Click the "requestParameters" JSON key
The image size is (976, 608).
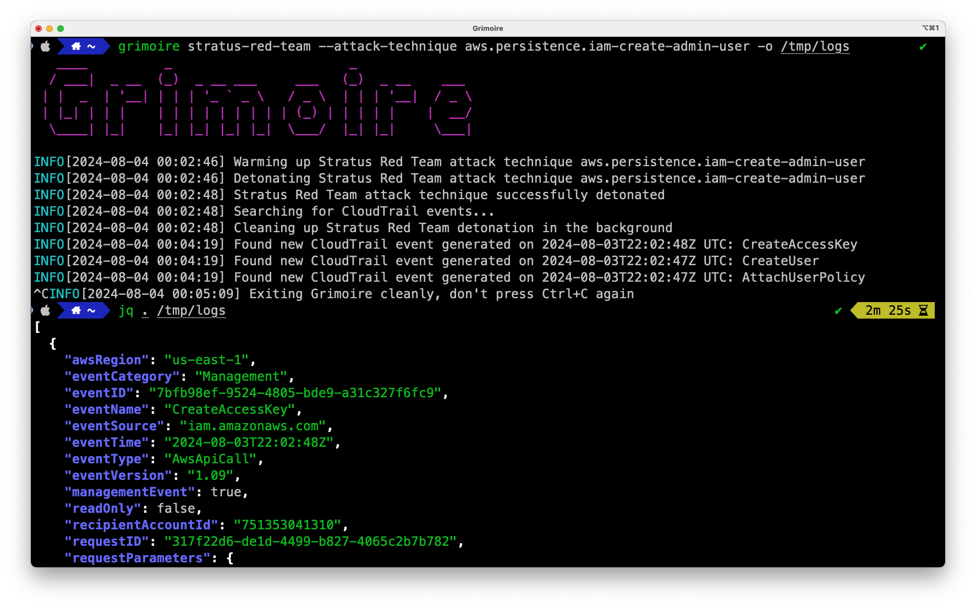coord(138,558)
